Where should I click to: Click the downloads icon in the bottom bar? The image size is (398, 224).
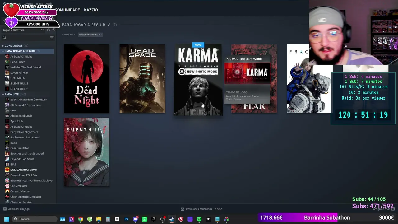[183, 209]
